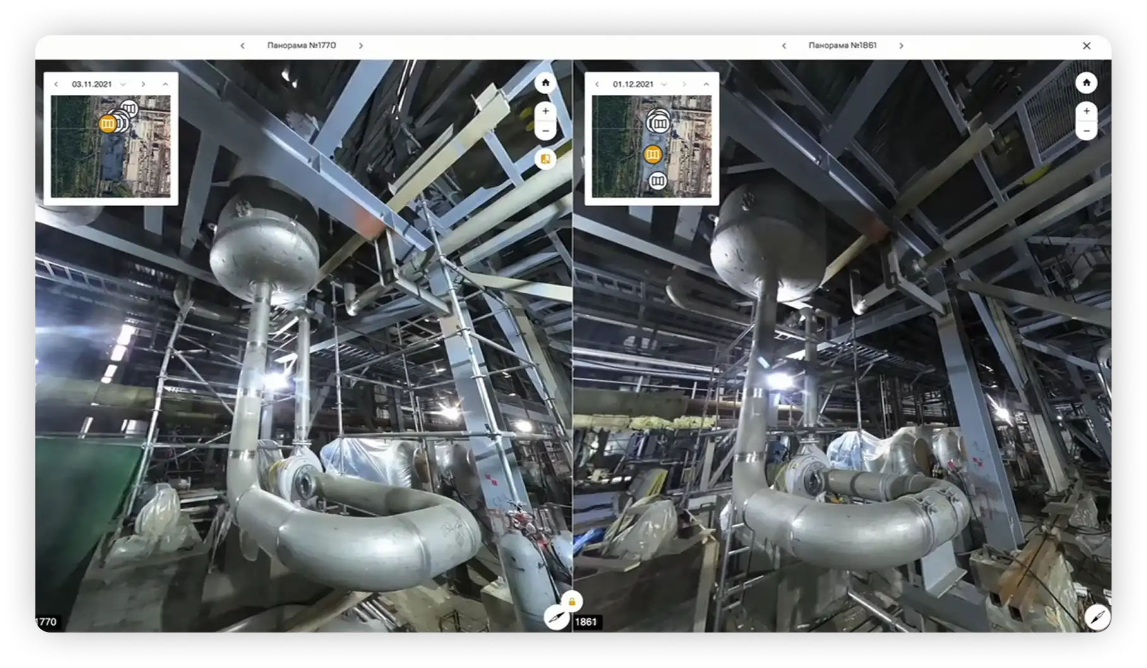Screen dimensions: 1147x668
Task: Click home icon in left panorama 1770
Action: pyautogui.click(x=546, y=83)
